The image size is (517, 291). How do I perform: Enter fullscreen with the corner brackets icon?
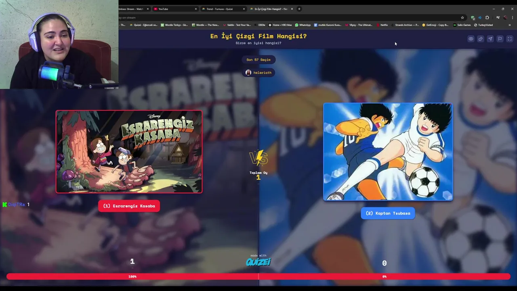pos(510,39)
